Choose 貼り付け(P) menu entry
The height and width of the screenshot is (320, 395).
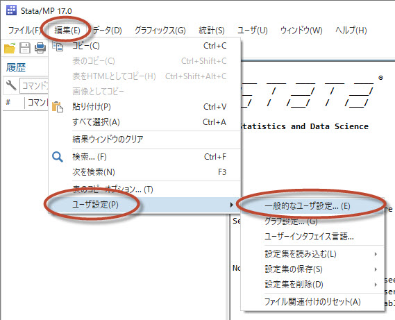(144, 107)
